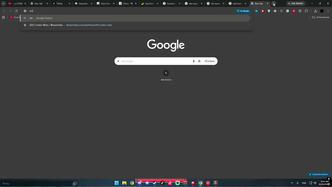This screenshot has width=332, height=187.
Task: Click the Customize Chrome button
Action: tap(318, 174)
